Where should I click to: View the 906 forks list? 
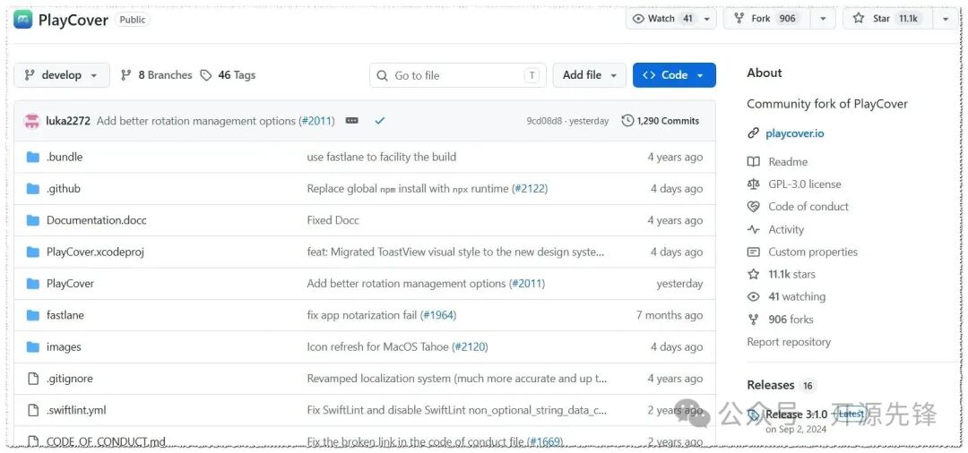point(791,320)
